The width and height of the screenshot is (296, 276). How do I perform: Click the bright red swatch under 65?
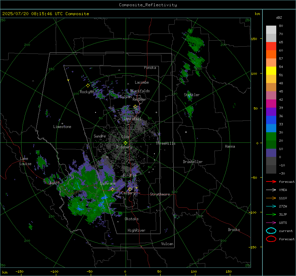(x=271, y=46)
